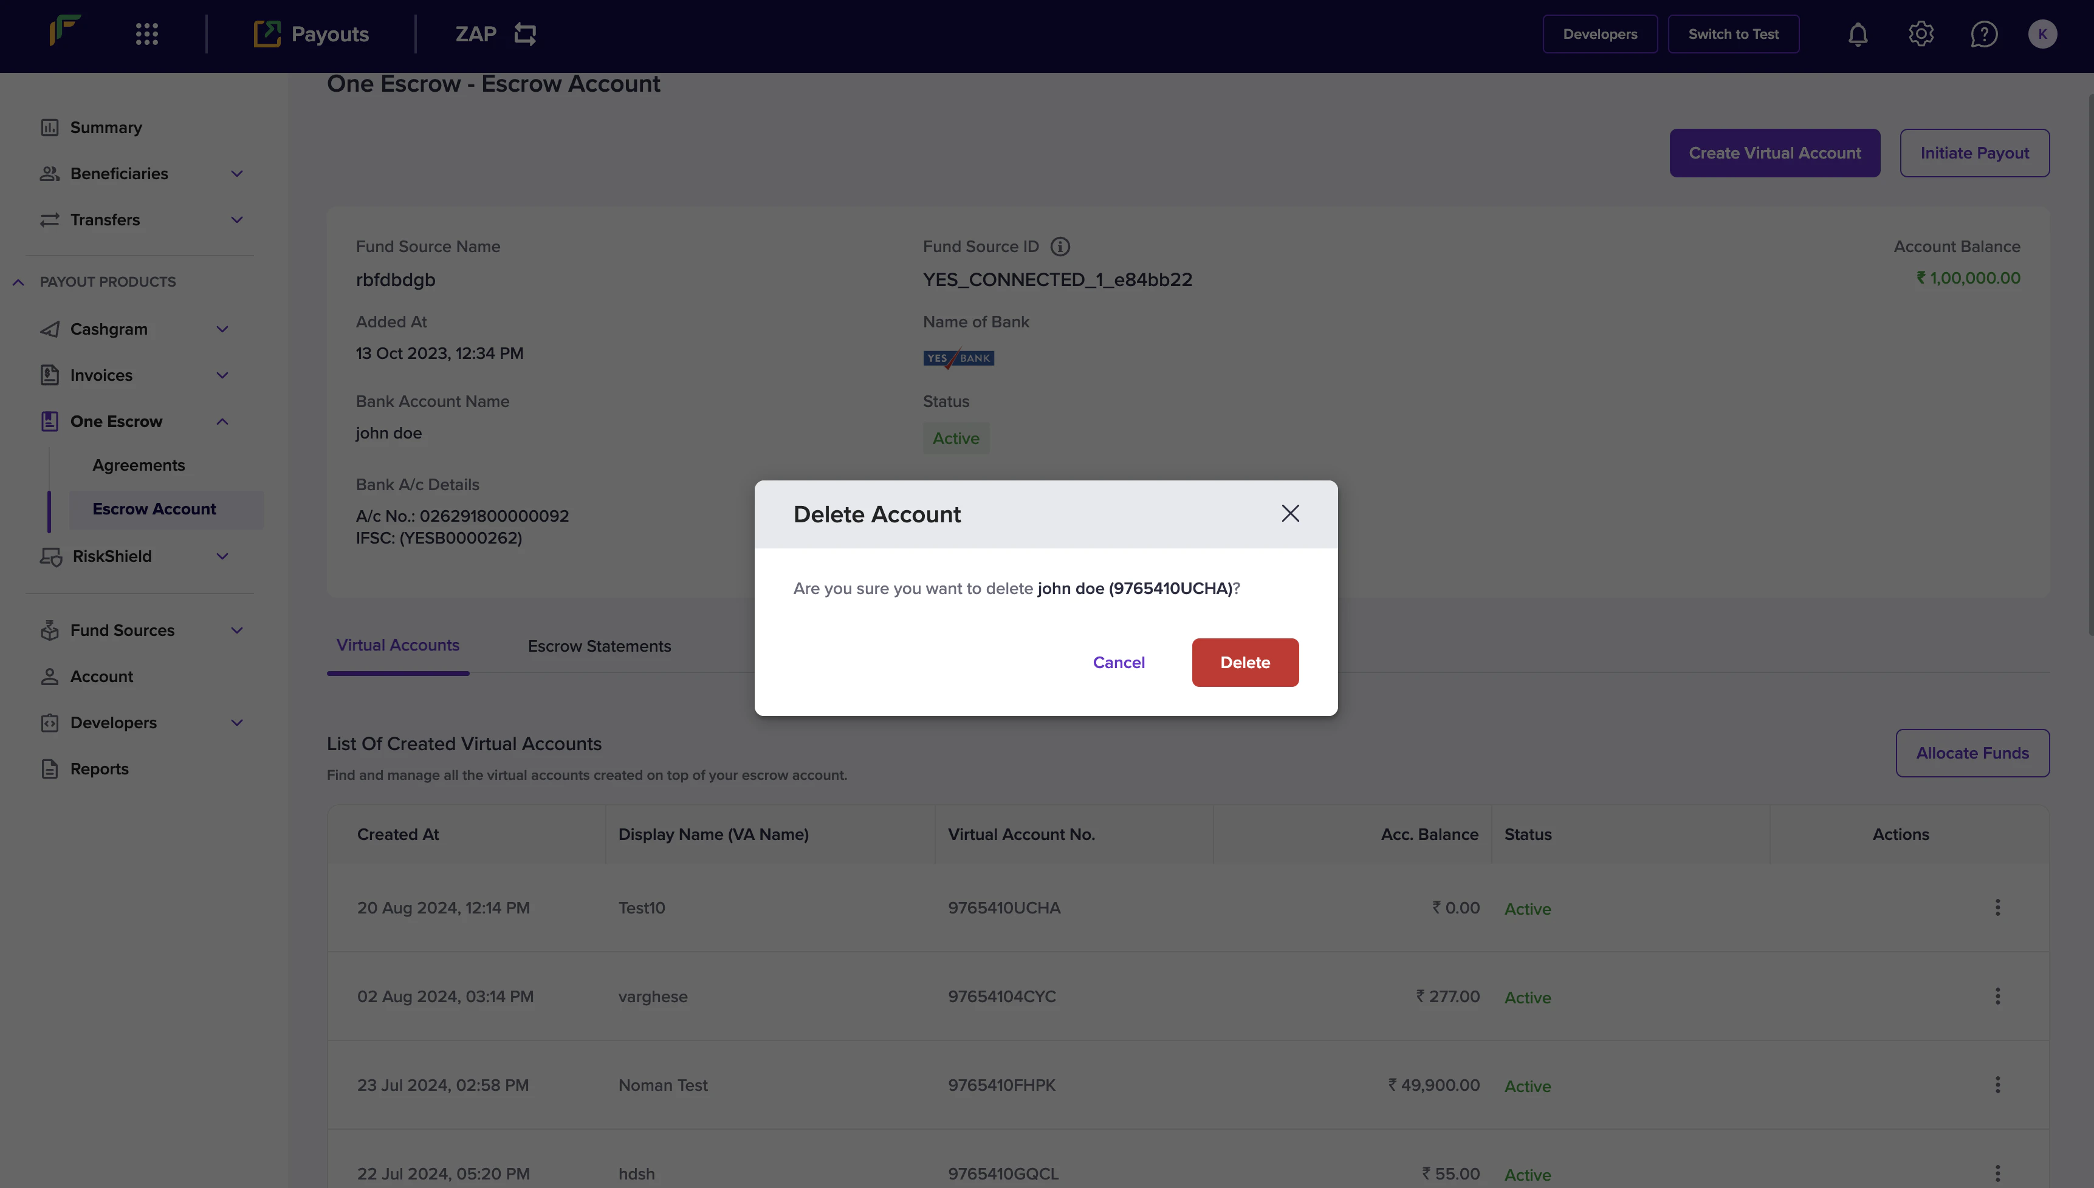Image resolution: width=2094 pixels, height=1188 pixels.
Task: Open three-dot menu for varghese row
Action: 1998,996
